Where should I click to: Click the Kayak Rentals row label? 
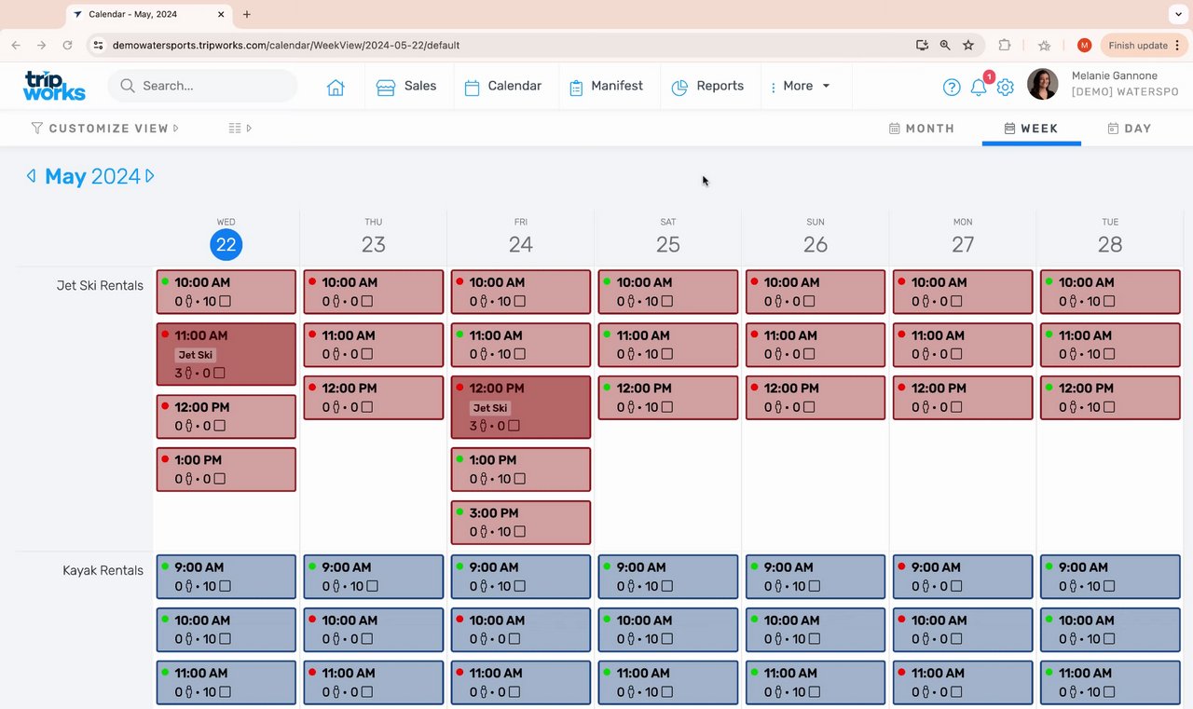coord(103,570)
